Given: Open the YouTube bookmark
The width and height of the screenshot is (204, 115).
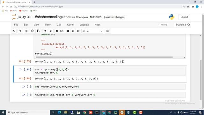Looking at the screenshot, I should pyautogui.click(x=24, y=11).
